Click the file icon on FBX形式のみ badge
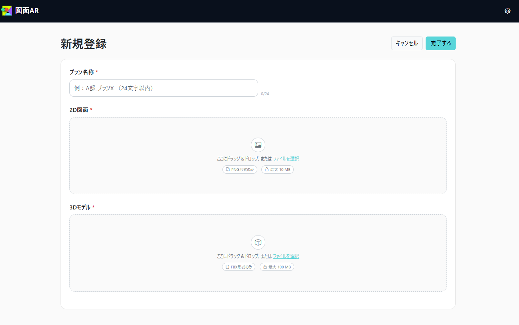Image resolution: width=519 pixels, height=325 pixels. click(x=227, y=267)
